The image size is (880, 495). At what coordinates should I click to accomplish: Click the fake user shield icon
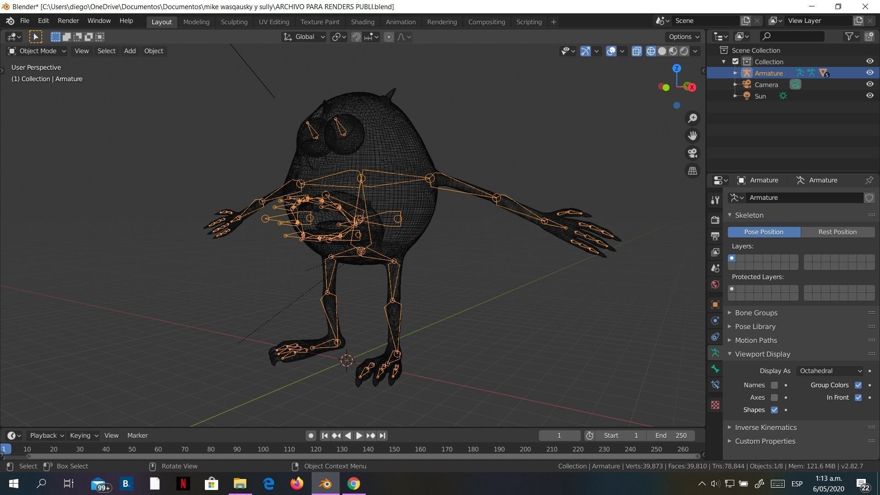(x=869, y=198)
